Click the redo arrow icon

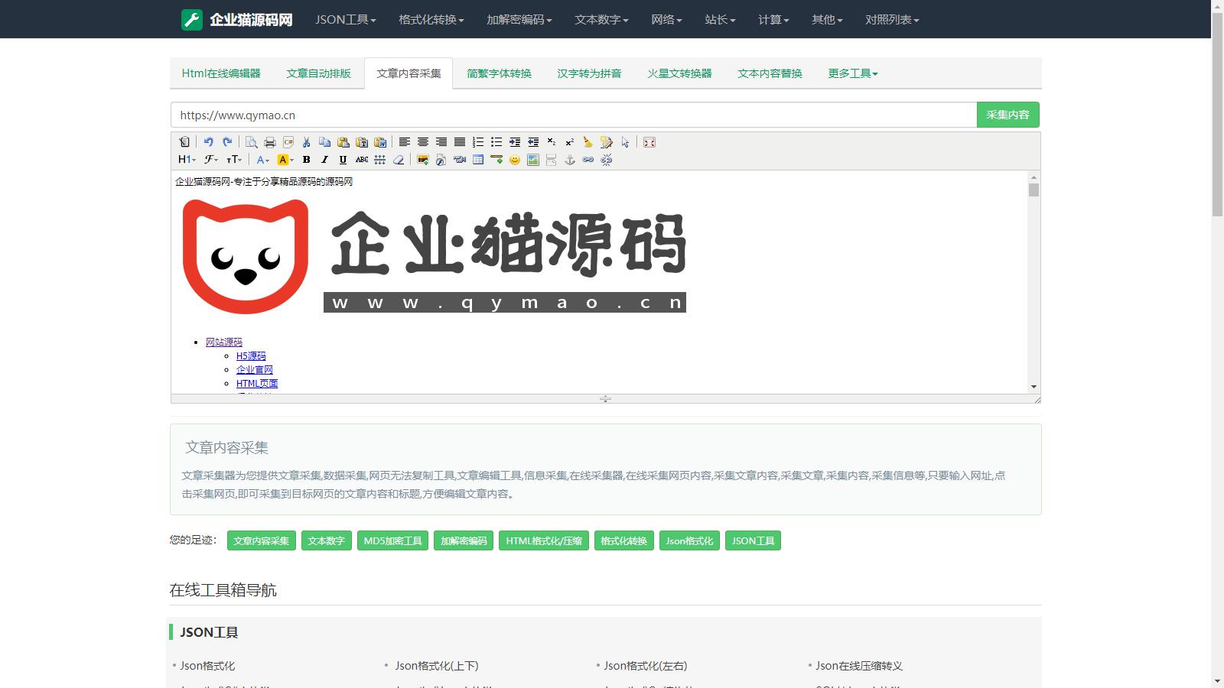pyautogui.click(x=227, y=142)
